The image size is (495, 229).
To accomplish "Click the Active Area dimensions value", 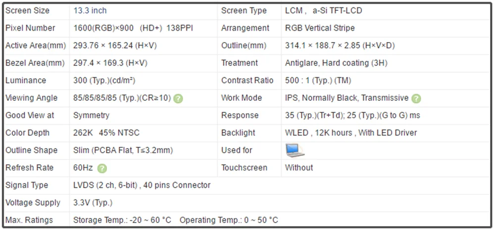I will (115, 46).
